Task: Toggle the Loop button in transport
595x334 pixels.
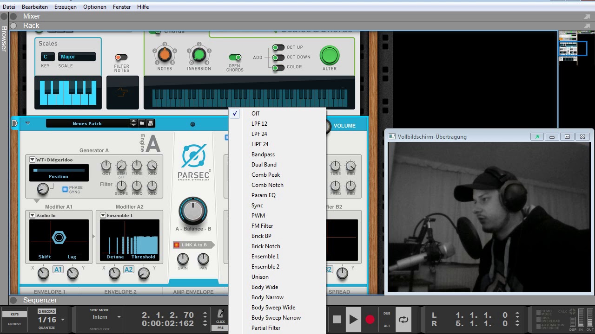Action: tap(403, 319)
